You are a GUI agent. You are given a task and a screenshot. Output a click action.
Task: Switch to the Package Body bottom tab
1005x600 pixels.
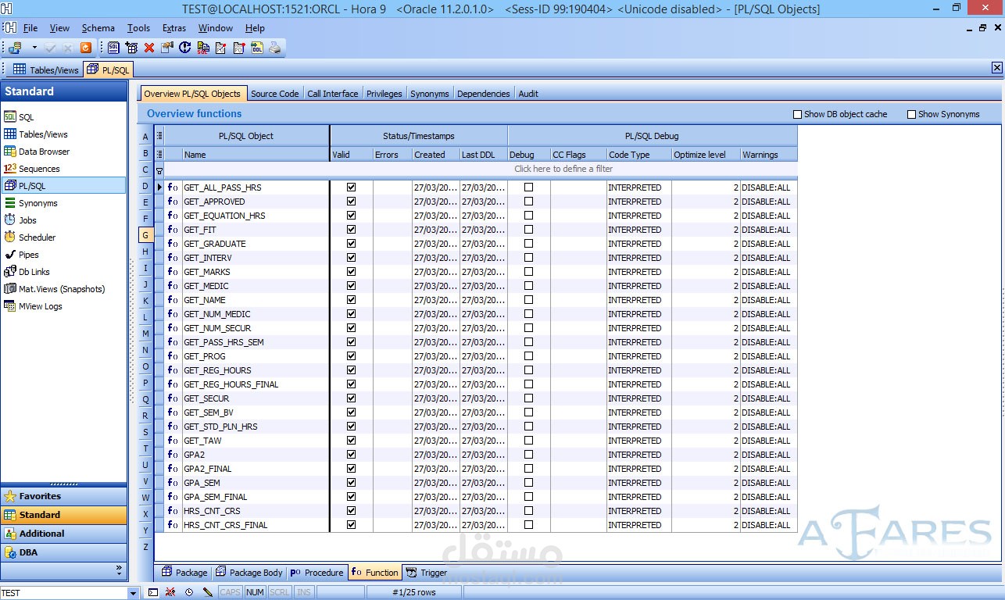249,573
